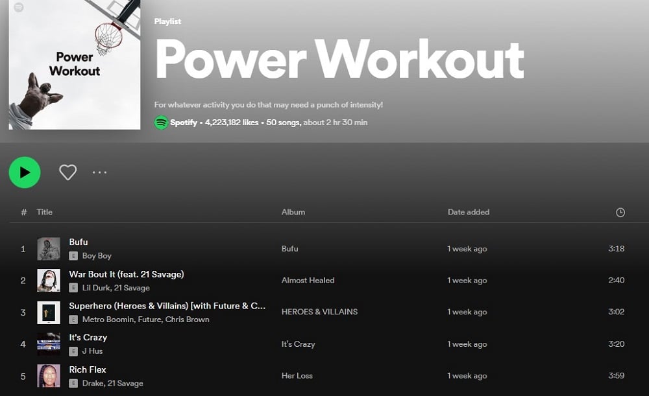
Task: Select the Rich Flex song title
Action: pos(88,369)
